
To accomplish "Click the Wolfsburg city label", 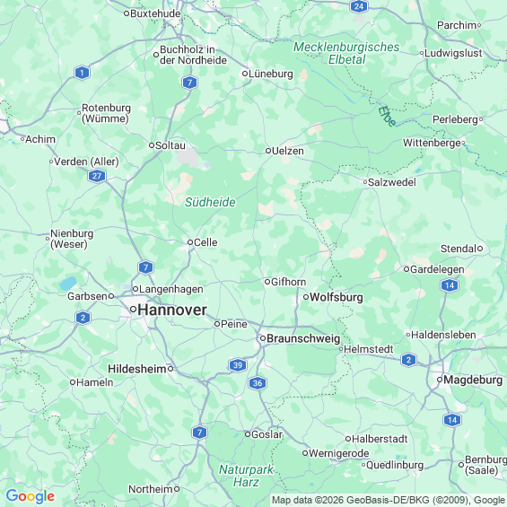I will click(x=337, y=297).
